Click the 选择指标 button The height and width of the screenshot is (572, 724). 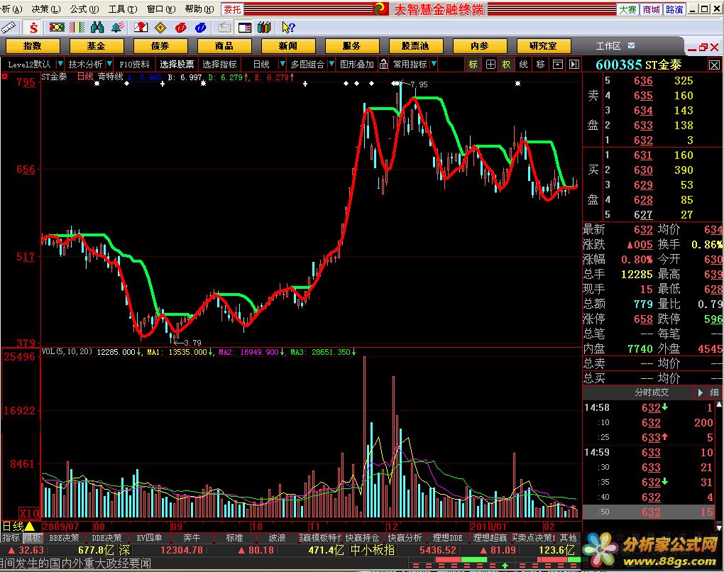point(219,64)
